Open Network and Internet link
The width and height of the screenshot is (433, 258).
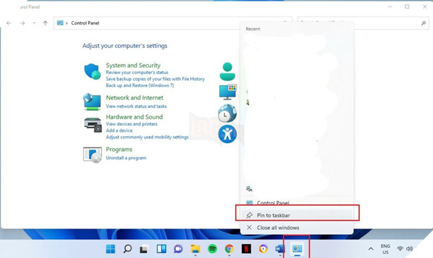point(135,98)
